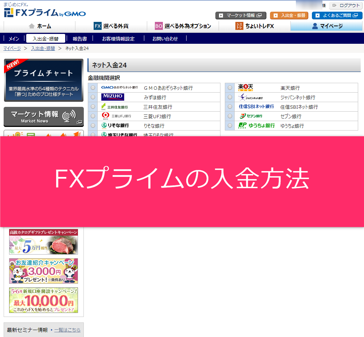Open the プライムチャート NEW banner
The image size is (364, 337).
(44, 80)
